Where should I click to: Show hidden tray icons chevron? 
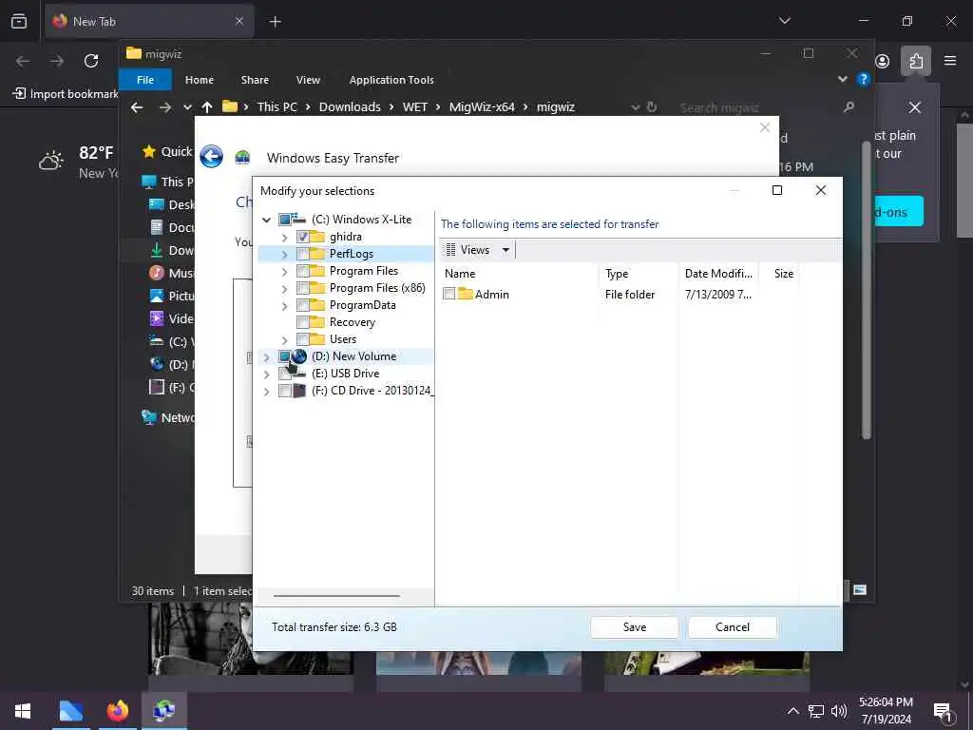tap(793, 711)
